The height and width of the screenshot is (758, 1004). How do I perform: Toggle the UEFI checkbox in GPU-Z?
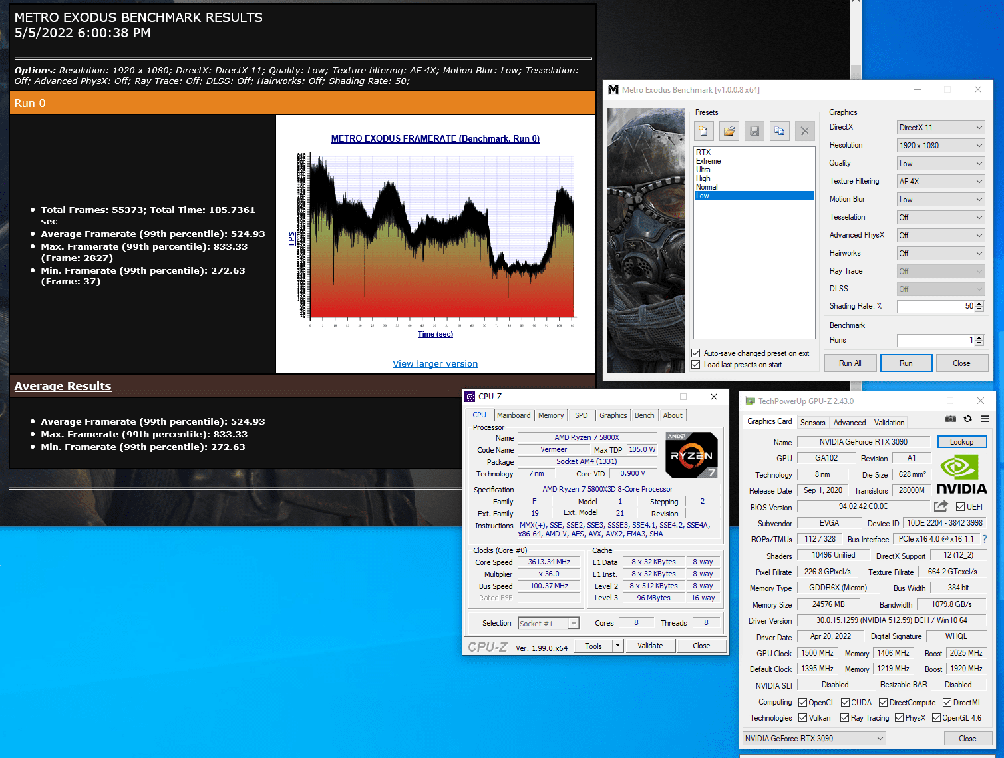(960, 507)
